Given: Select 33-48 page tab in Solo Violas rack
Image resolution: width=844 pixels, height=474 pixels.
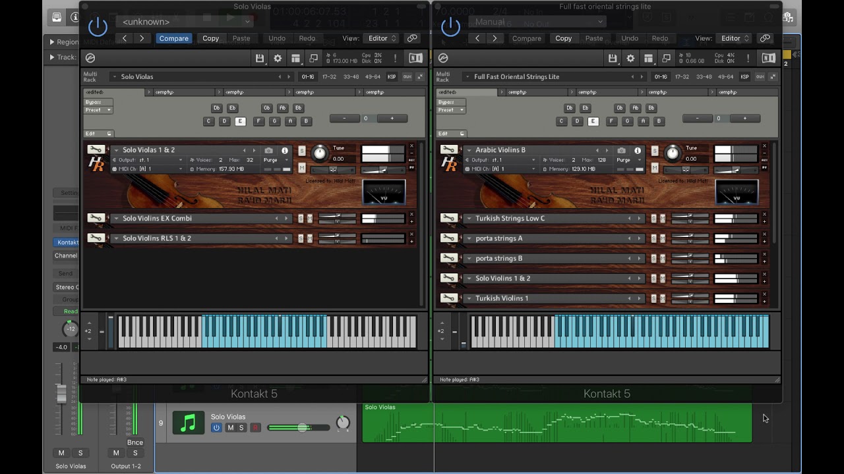Looking at the screenshot, I should coord(352,77).
